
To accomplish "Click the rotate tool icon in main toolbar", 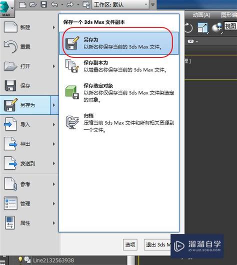I will (x=188, y=27).
